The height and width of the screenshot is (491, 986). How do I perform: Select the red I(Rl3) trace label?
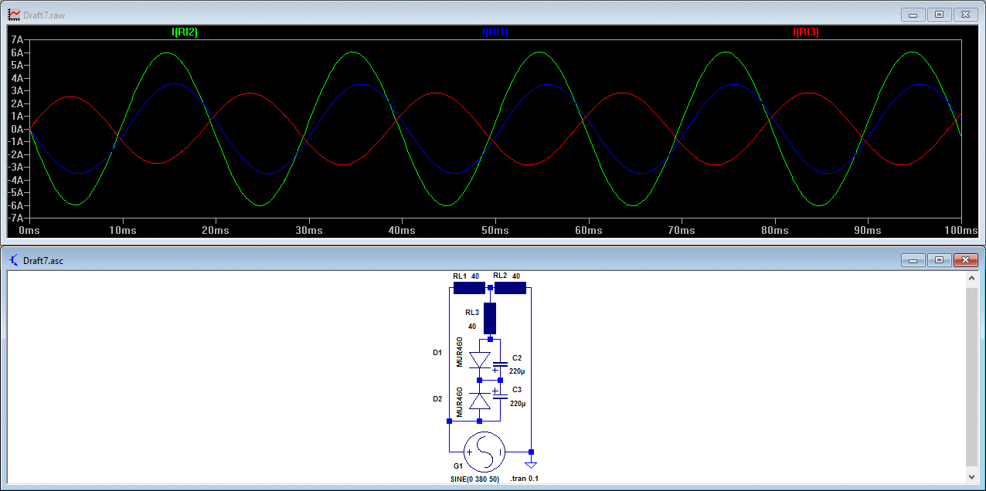point(806,32)
